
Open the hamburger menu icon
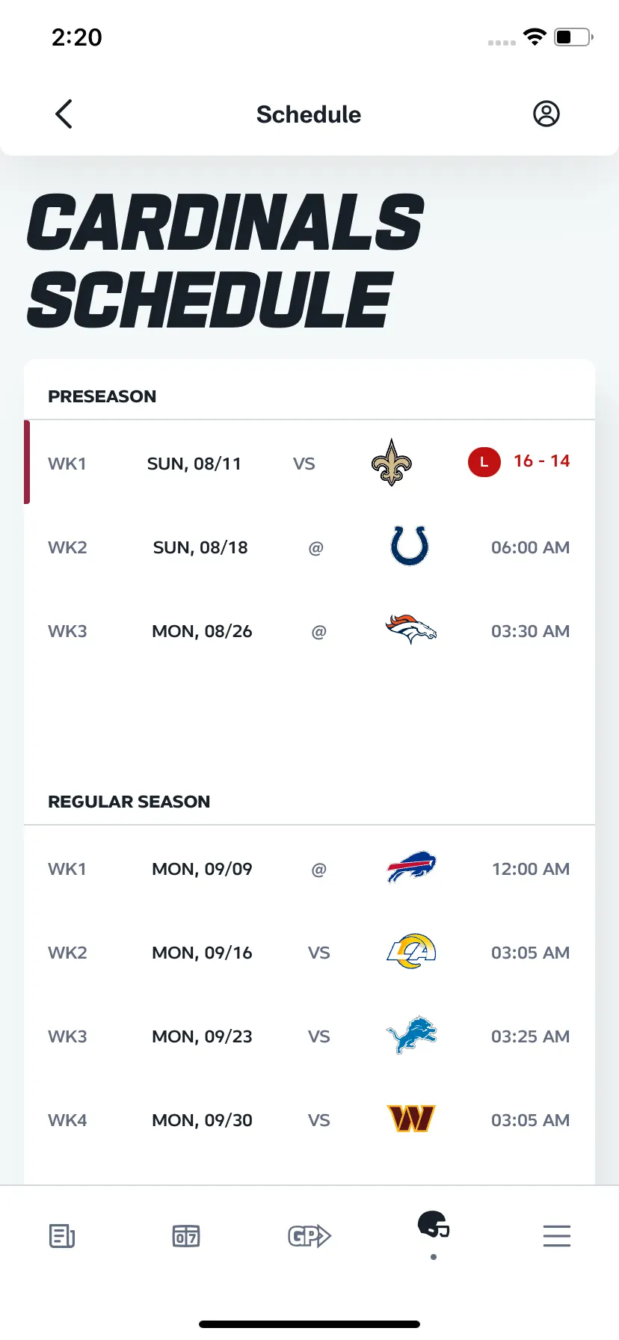point(557,1236)
